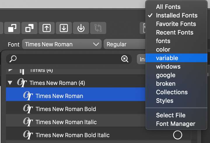210x143 pixels.
Task: Click the boxed down-arrow toolbar icon
Action: (x=64, y=28)
